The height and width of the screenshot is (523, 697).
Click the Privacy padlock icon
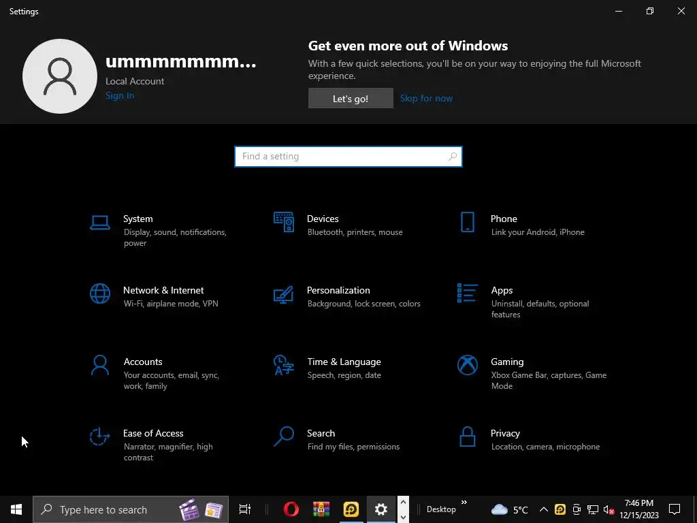[x=467, y=437]
